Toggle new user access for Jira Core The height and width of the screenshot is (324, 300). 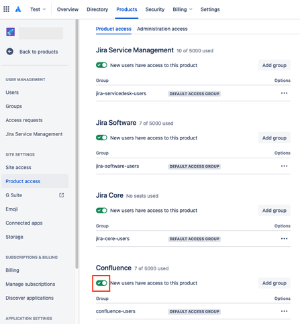tap(101, 211)
